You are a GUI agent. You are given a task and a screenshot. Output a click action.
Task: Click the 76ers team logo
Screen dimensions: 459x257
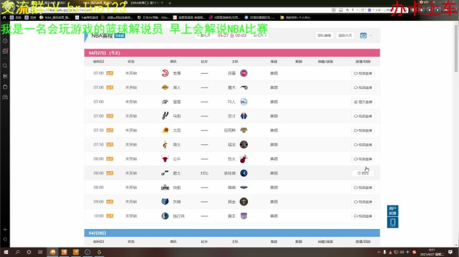(244, 102)
